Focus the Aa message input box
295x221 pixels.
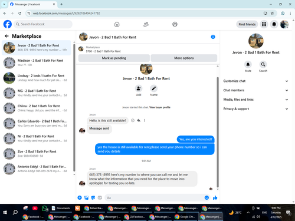pos(155,197)
